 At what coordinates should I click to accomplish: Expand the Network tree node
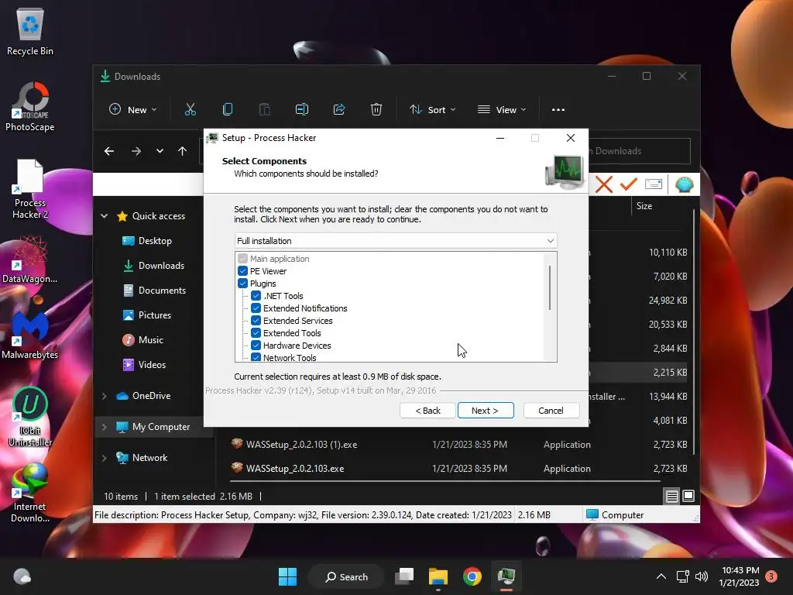[105, 458]
